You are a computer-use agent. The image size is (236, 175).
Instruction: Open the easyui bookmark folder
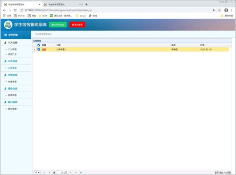[81, 16]
